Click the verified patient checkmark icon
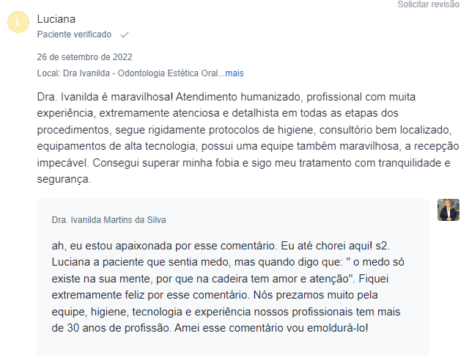This screenshot has height=358, width=469. point(125,34)
